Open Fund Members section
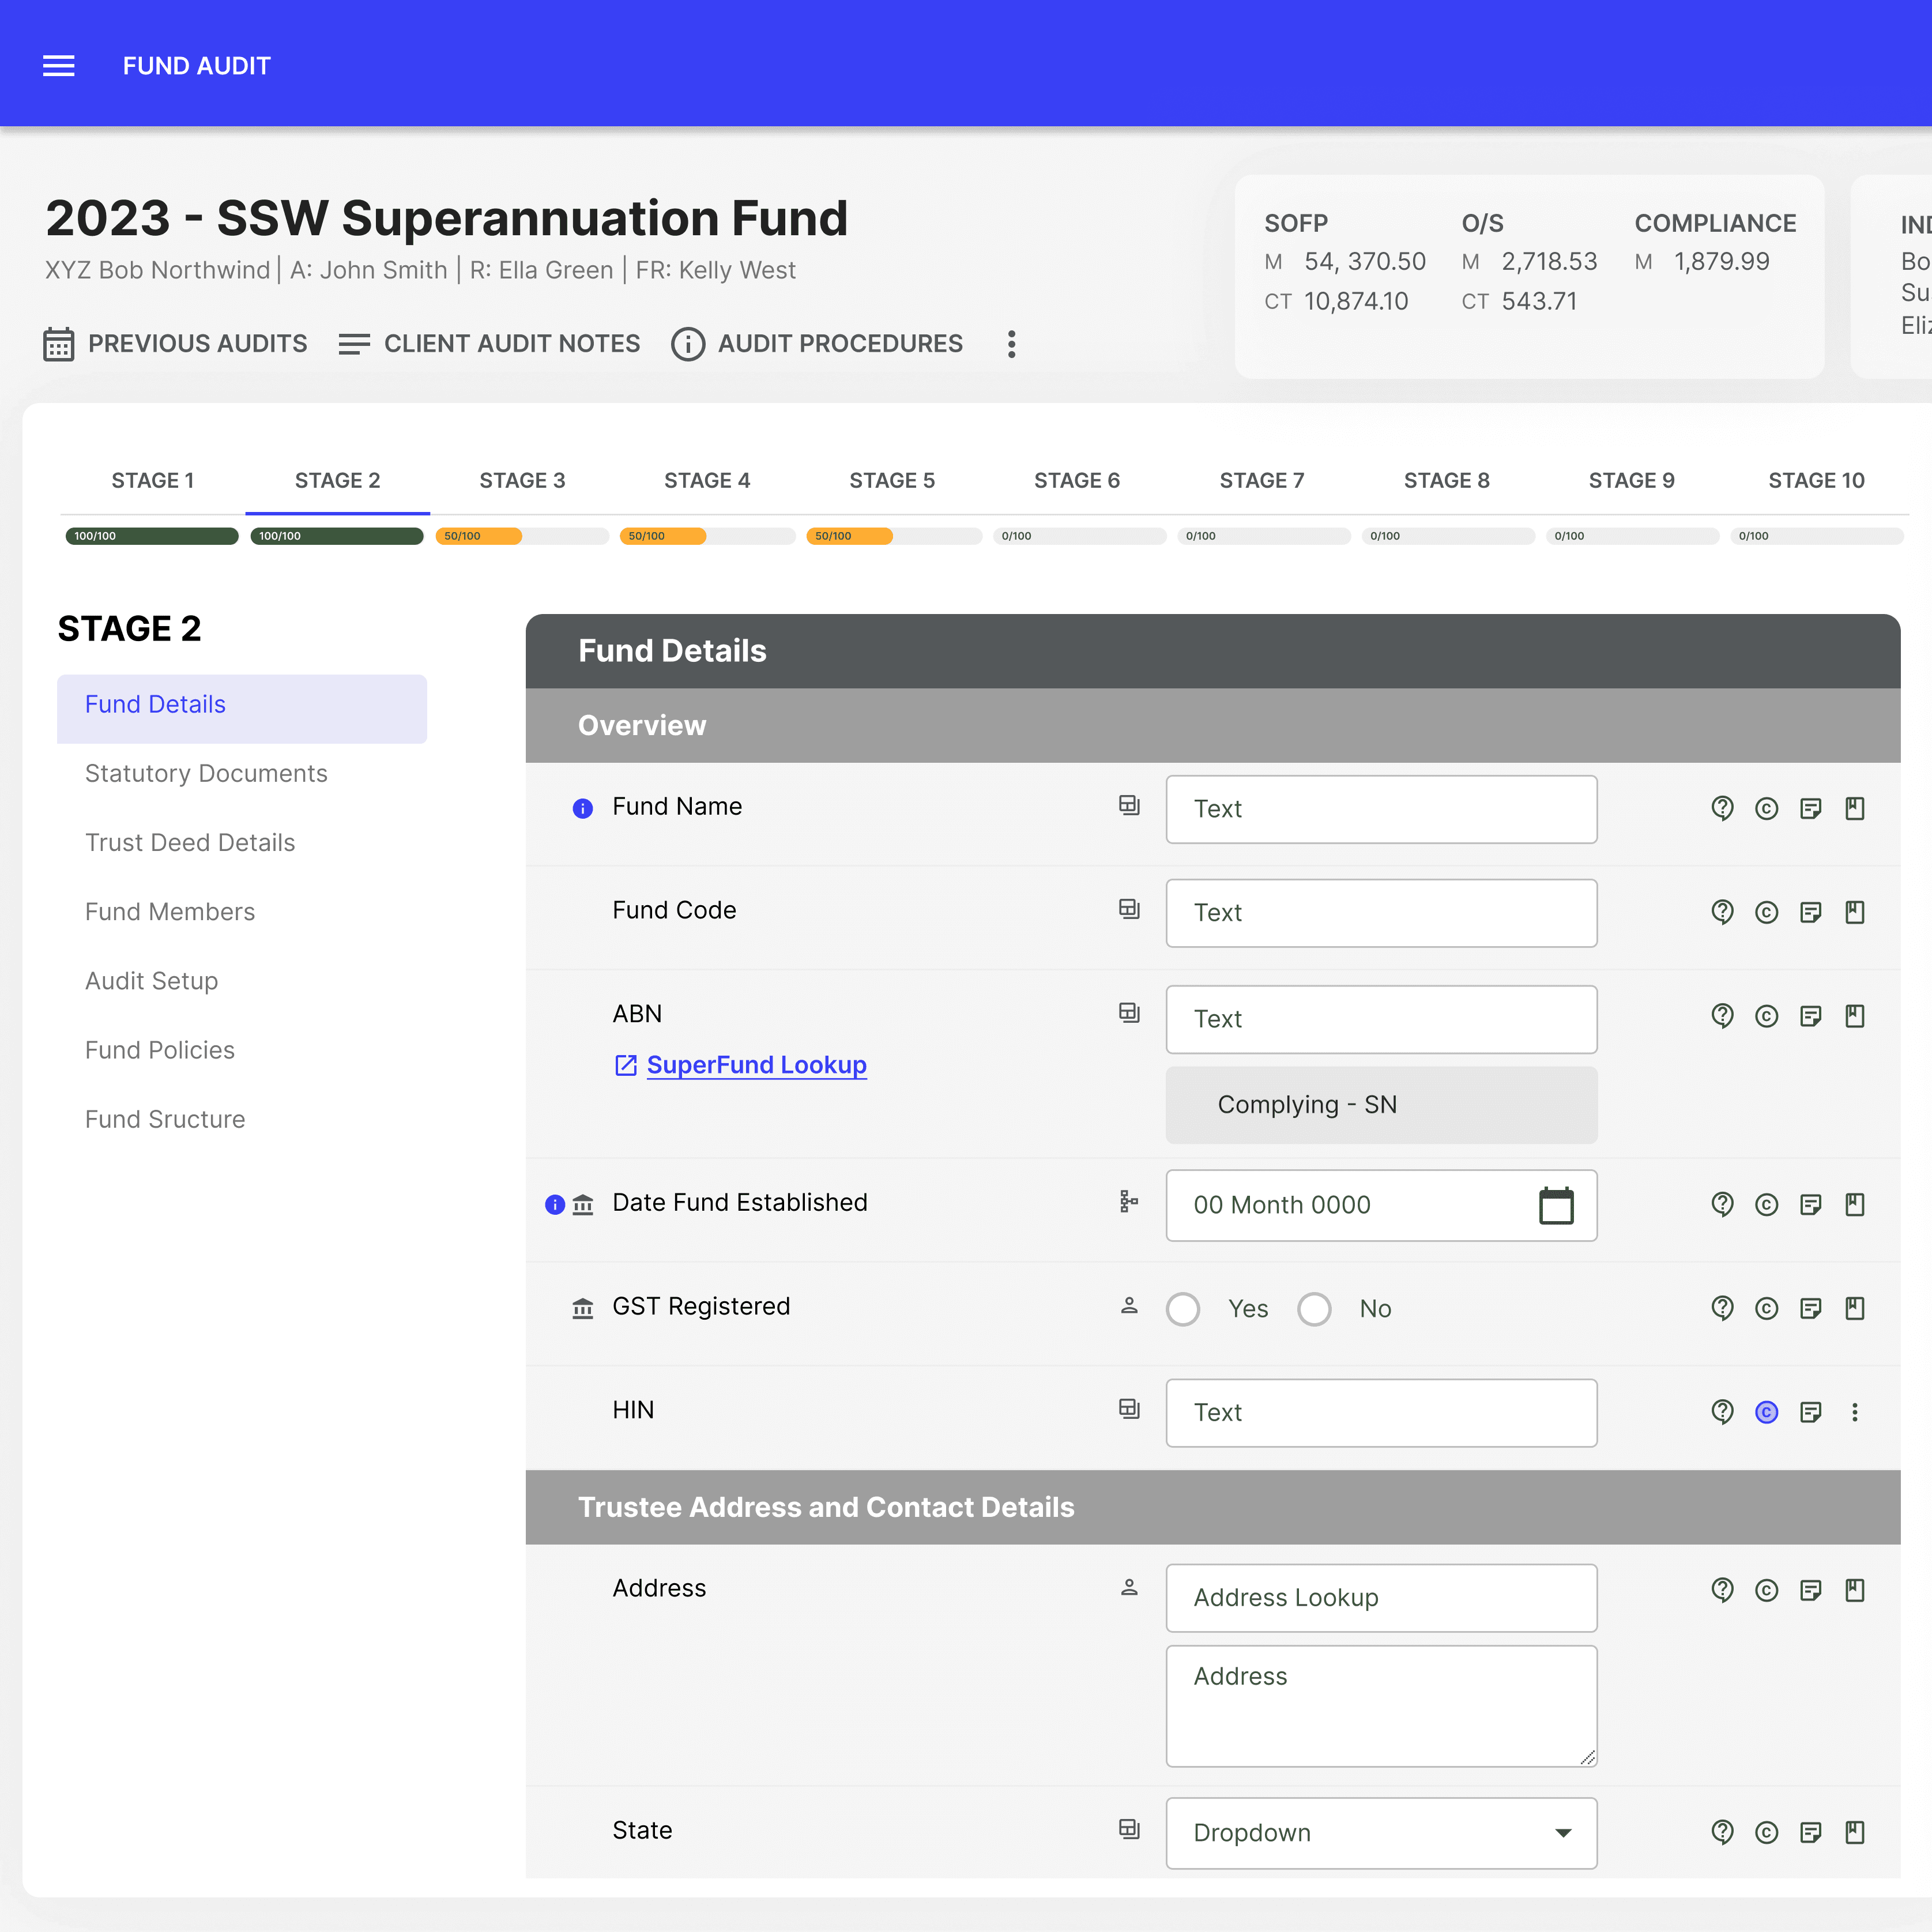 pos(170,912)
